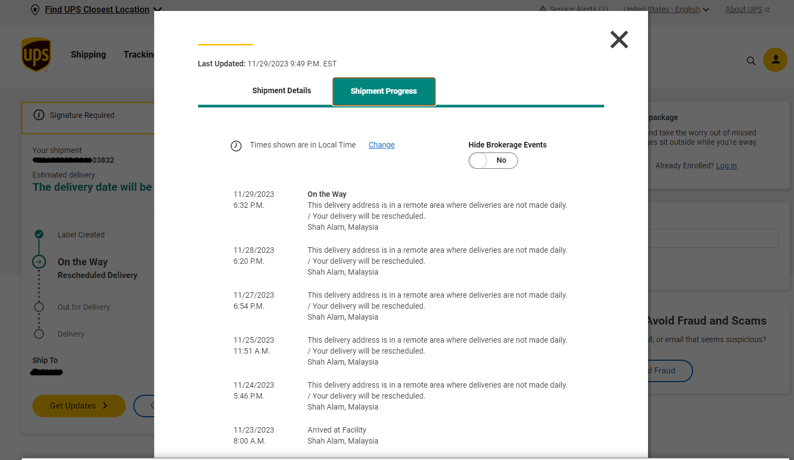
Task: Click the Label Created checkmark icon
Action: [x=39, y=234]
